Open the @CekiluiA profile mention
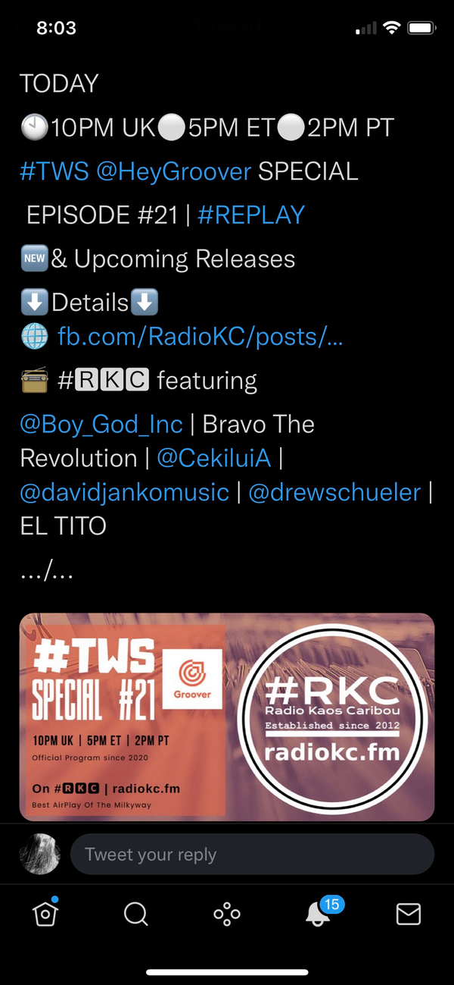 click(214, 458)
